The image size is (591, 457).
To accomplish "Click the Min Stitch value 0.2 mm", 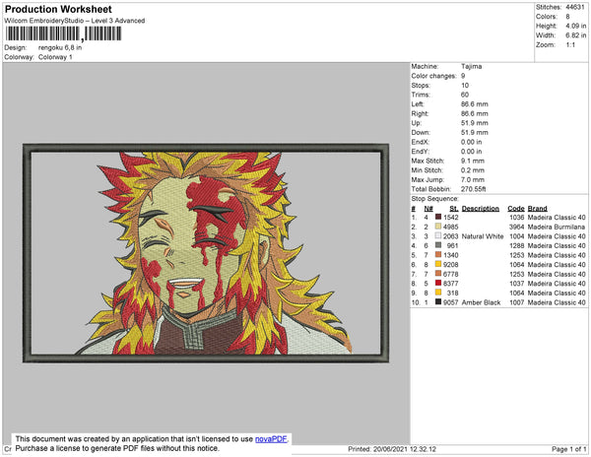I will tap(472, 170).
